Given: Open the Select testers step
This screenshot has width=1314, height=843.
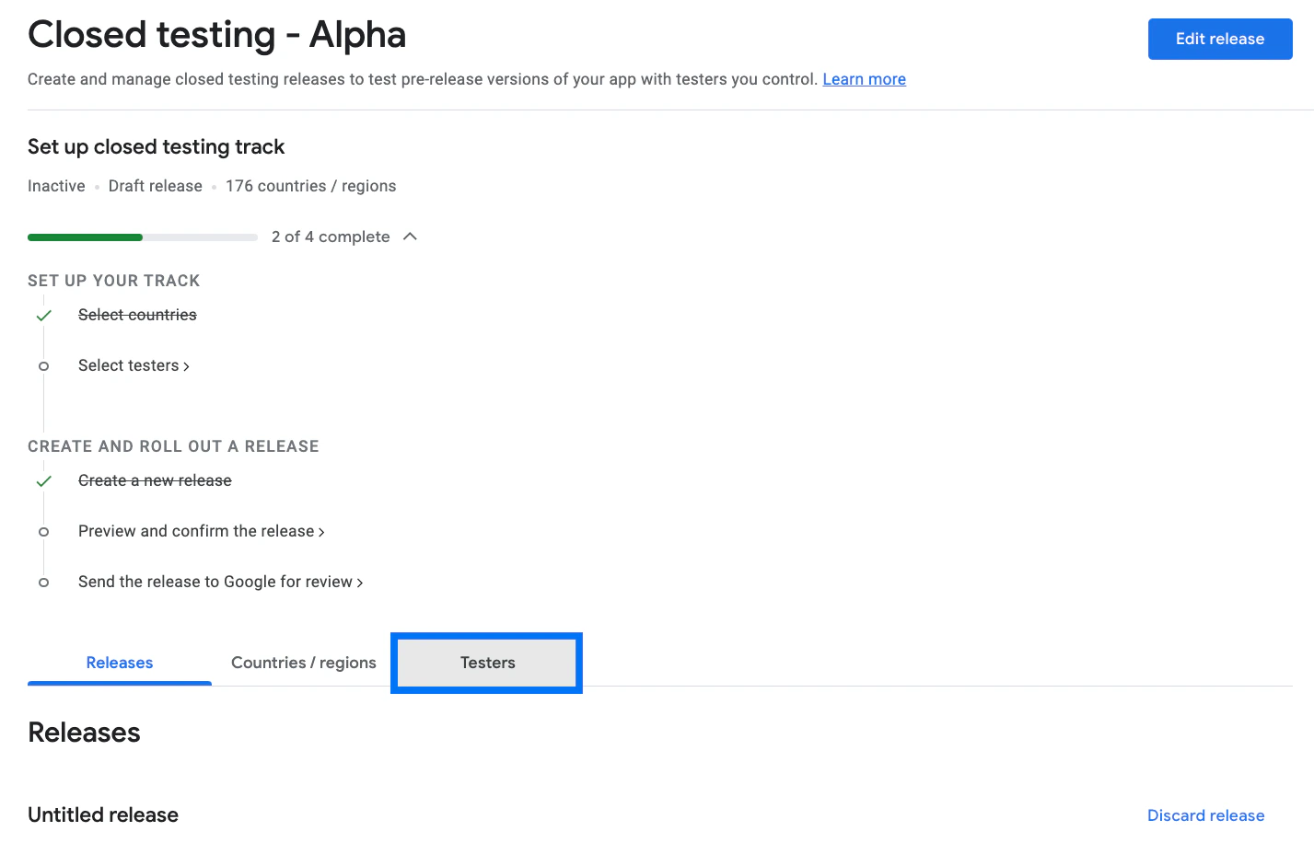Looking at the screenshot, I should coord(128,365).
